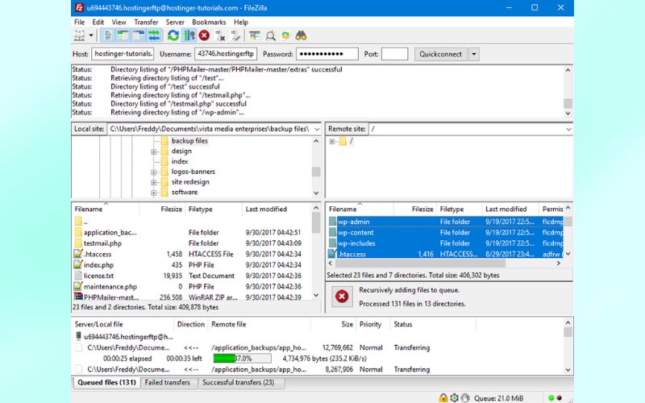Click the Password input field

[327, 54]
